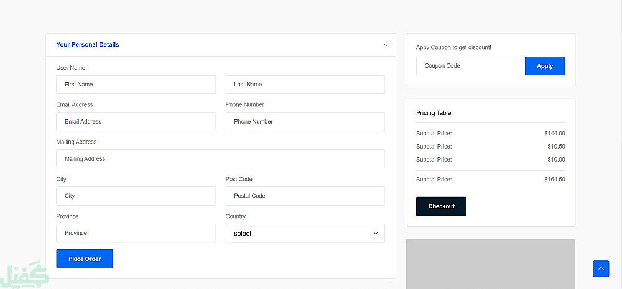Click the scroll-to-top arrow button
This screenshot has height=289, width=622.
click(601, 268)
